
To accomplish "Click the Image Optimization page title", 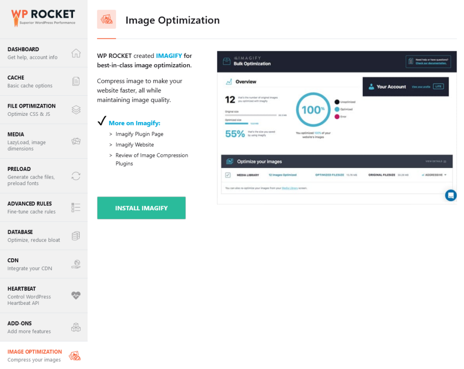I will tap(173, 20).
